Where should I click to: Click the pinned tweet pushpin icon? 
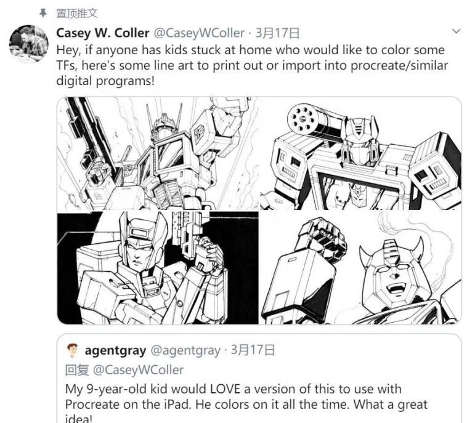coord(43,12)
